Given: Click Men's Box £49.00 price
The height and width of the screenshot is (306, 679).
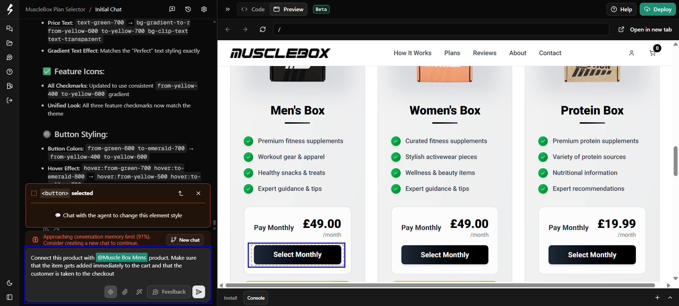Looking at the screenshot, I should [322, 224].
